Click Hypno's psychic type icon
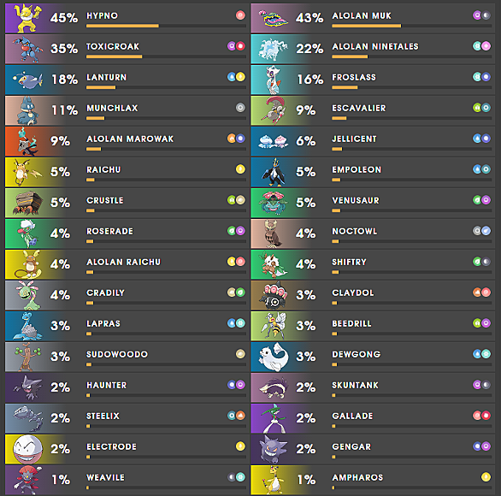The width and height of the screenshot is (501, 496). point(240,15)
